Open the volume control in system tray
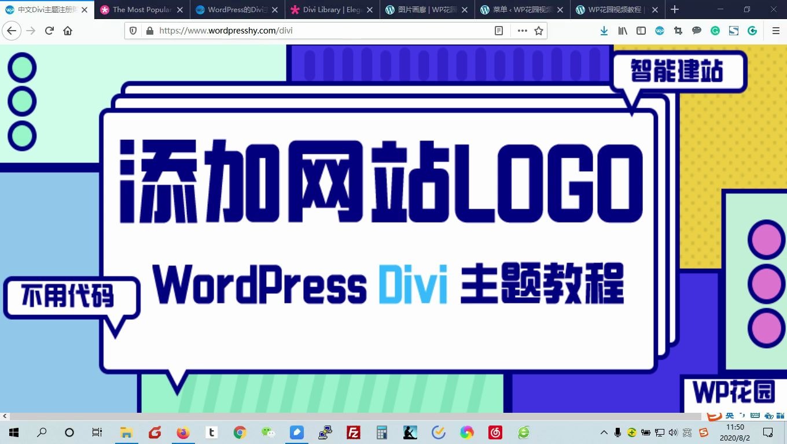The width and height of the screenshot is (787, 444). 672,432
